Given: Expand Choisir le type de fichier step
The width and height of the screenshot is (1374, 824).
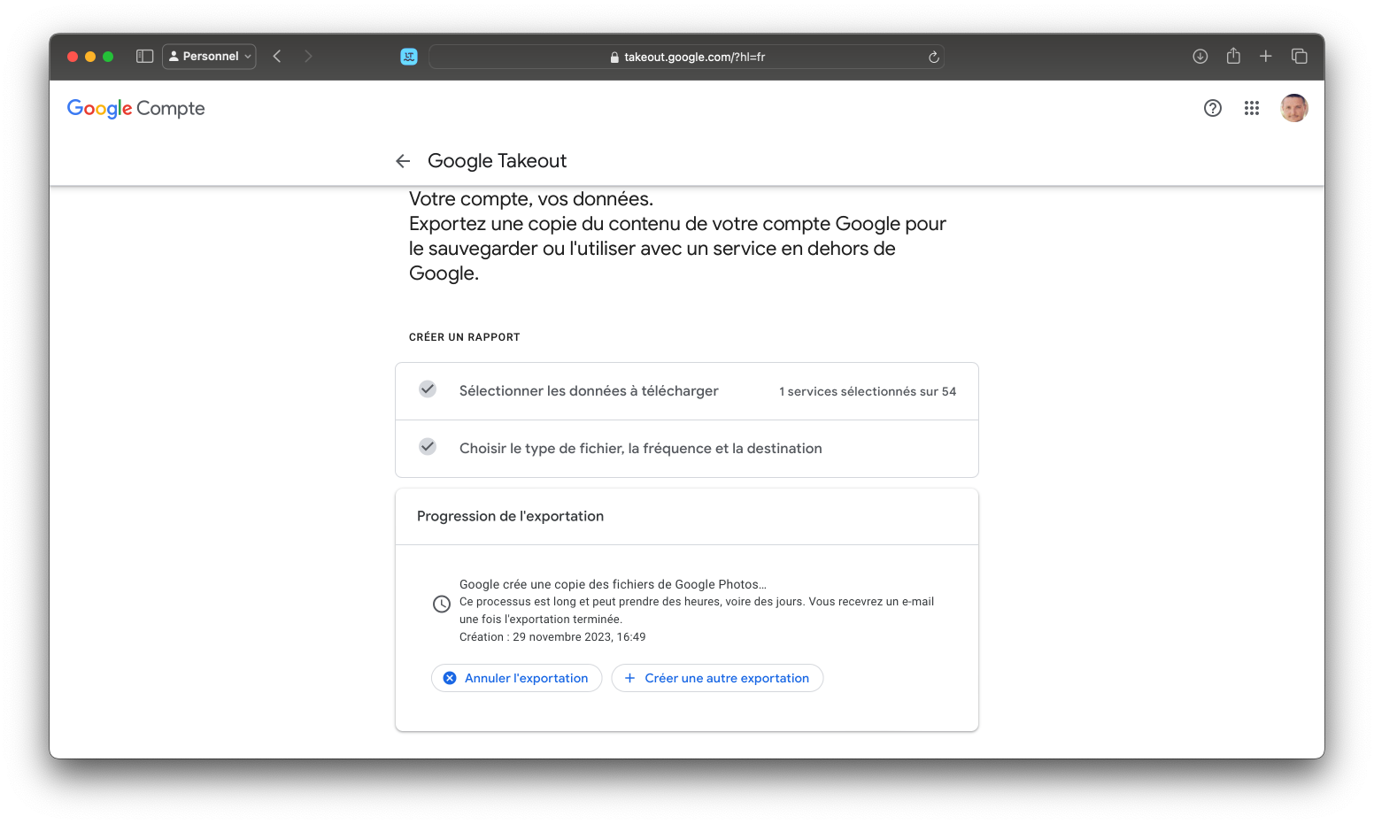Looking at the screenshot, I should (687, 449).
